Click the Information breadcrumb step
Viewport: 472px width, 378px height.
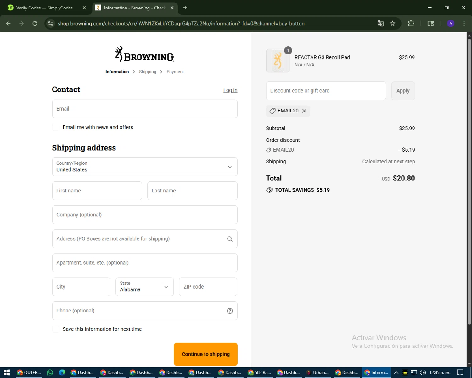pyautogui.click(x=117, y=72)
